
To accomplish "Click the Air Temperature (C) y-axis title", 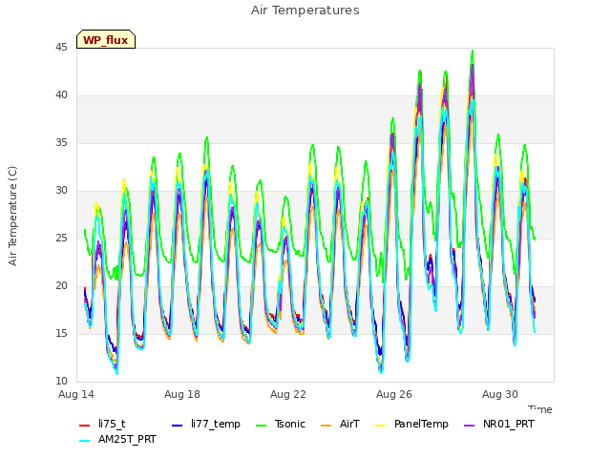I will (x=12, y=217).
